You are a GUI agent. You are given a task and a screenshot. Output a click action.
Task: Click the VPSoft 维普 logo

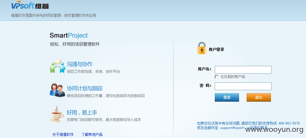(30, 5)
